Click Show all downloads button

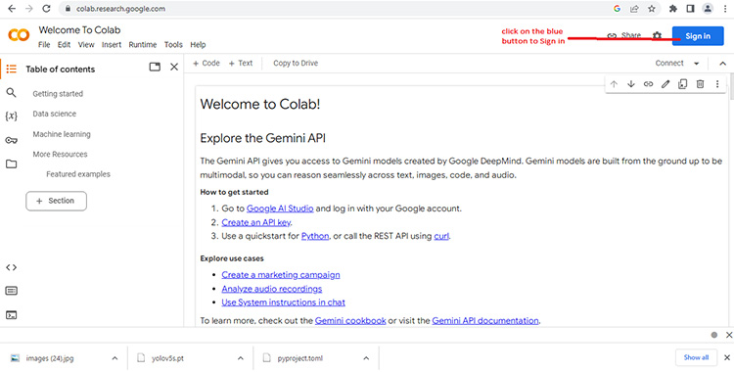[x=696, y=357]
